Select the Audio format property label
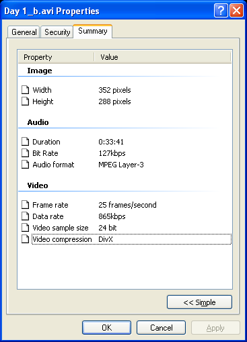247x342 pixels. [53, 165]
